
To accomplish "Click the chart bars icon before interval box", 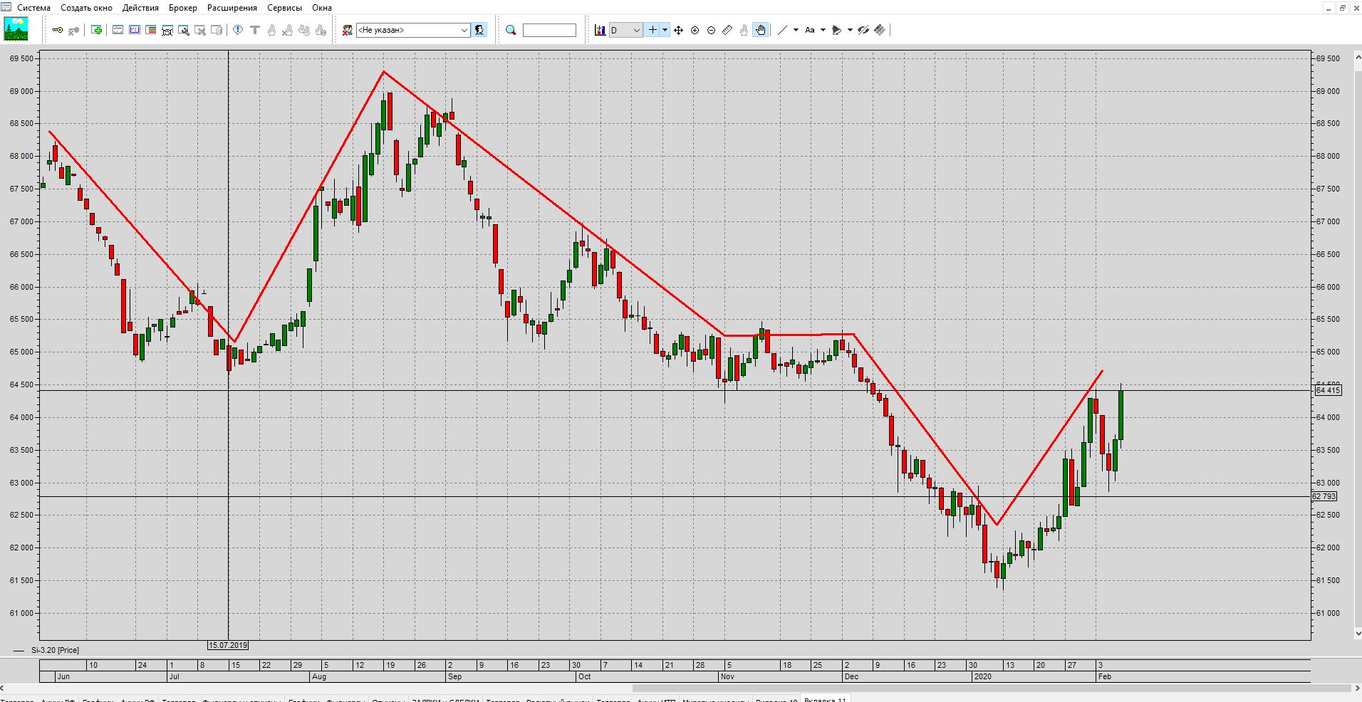I will (600, 30).
